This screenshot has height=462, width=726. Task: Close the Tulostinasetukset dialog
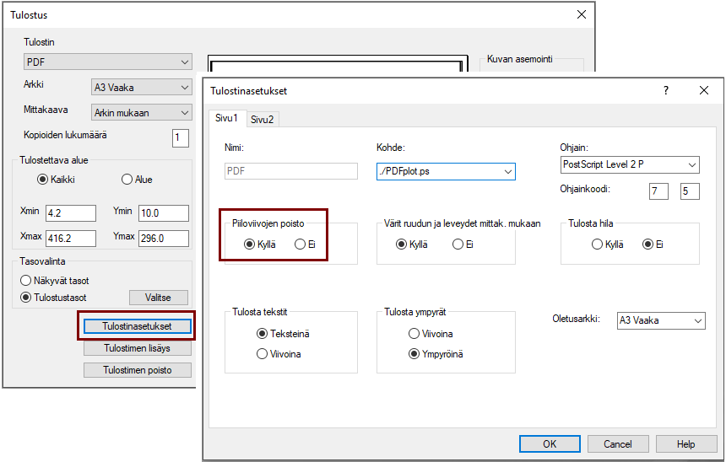(x=703, y=90)
